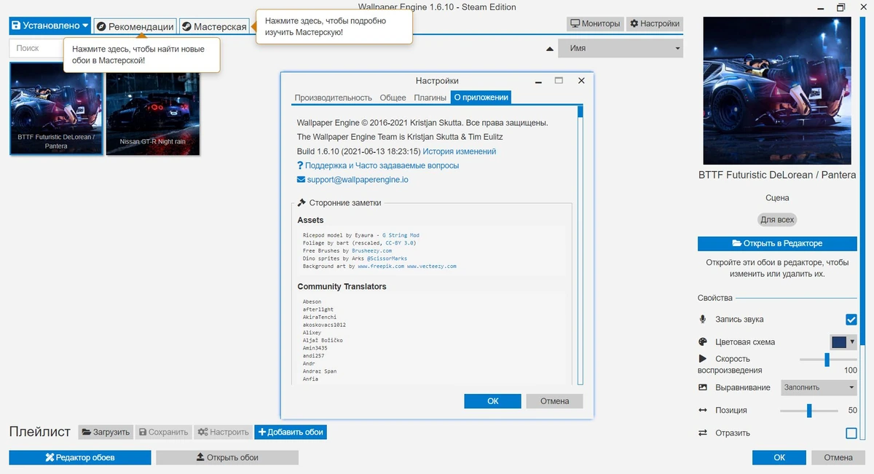Click the Community Translators heading
Image resolution: width=874 pixels, height=474 pixels.
click(342, 286)
